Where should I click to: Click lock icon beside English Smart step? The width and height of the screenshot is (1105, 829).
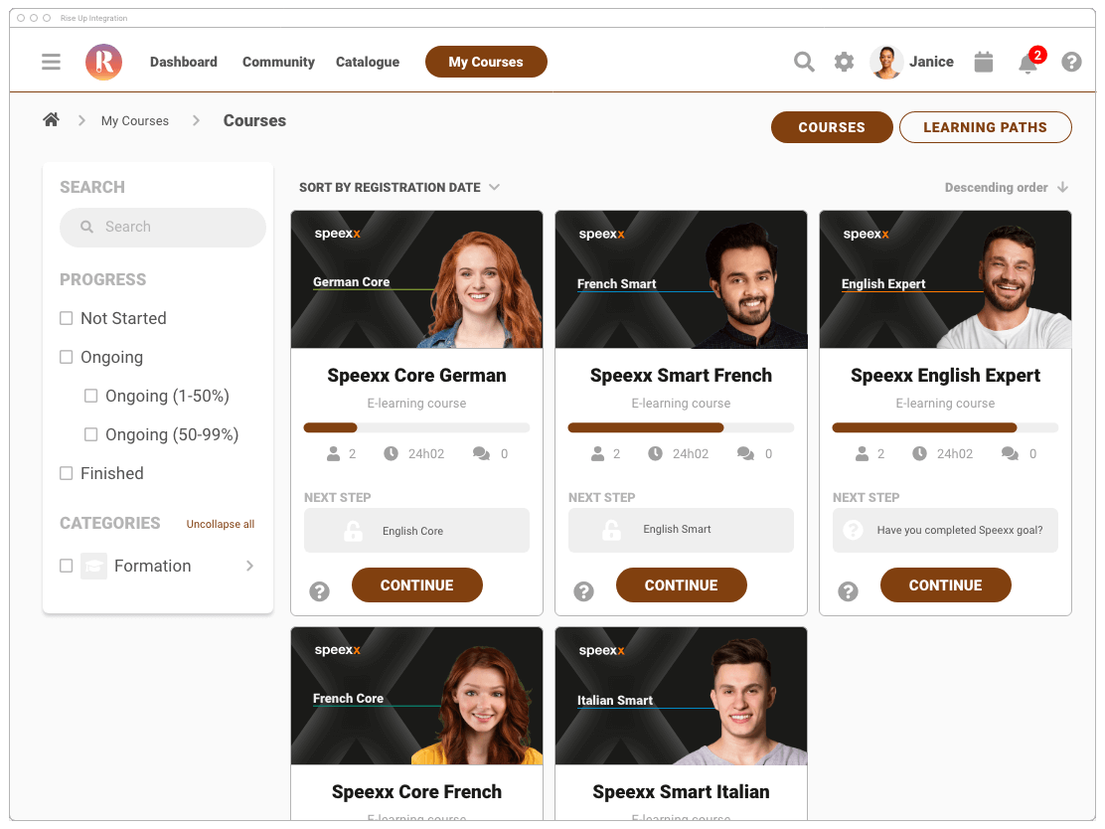[x=612, y=530]
